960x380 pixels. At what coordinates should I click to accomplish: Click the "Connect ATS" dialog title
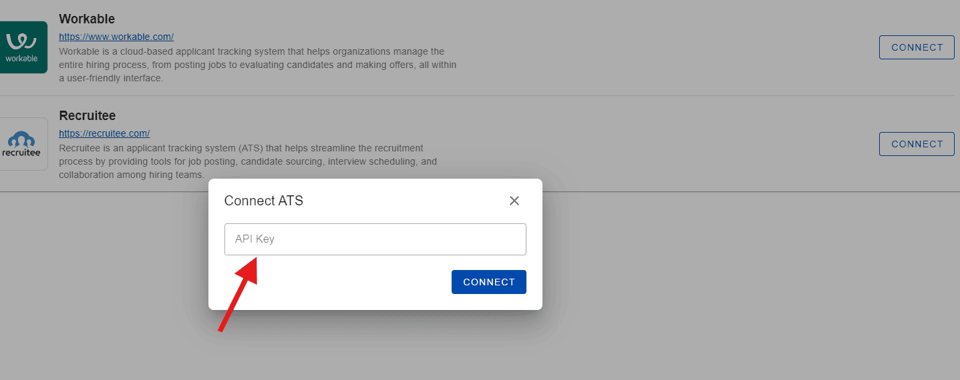[263, 201]
